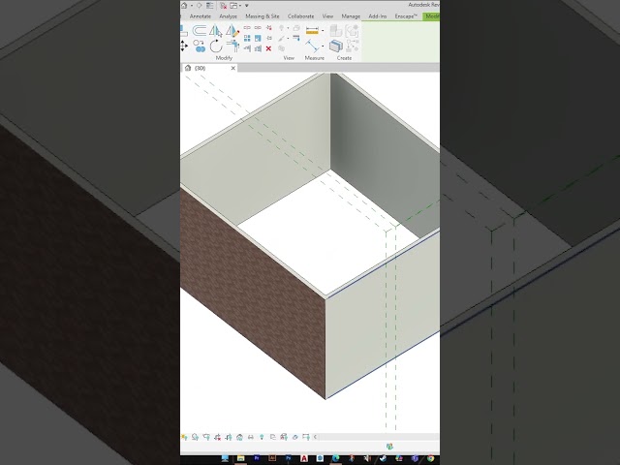This screenshot has height=465, width=620.
Task: Open the View ribbon tab
Action: (327, 16)
